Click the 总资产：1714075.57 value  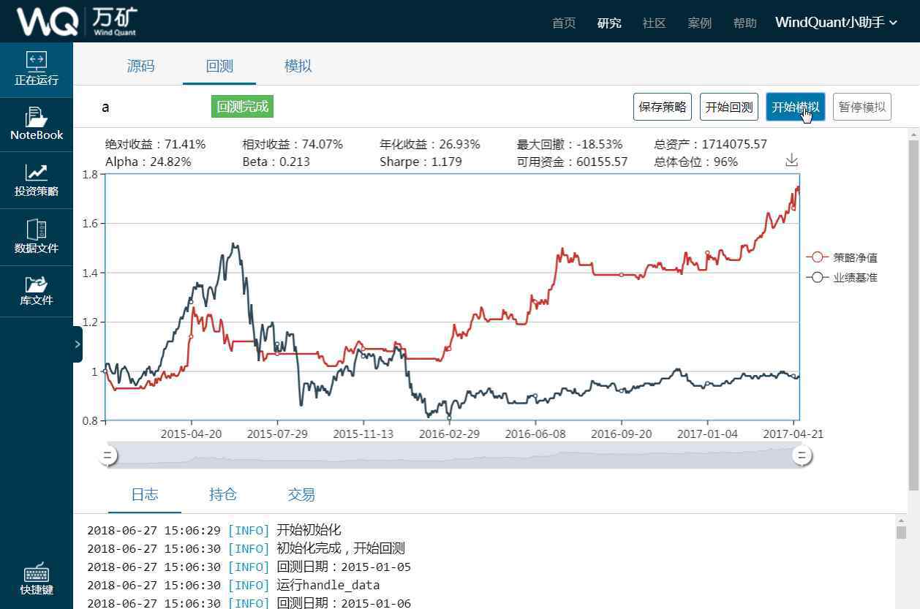point(710,144)
